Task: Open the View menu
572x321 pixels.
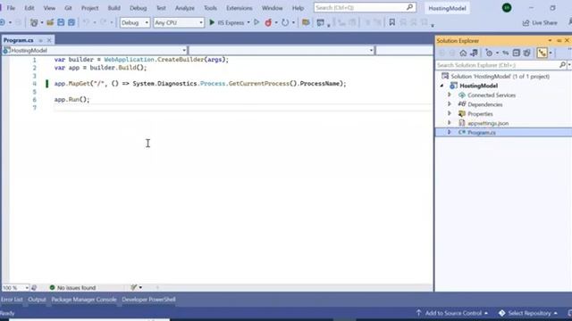Action: pyautogui.click(x=49, y=8)
